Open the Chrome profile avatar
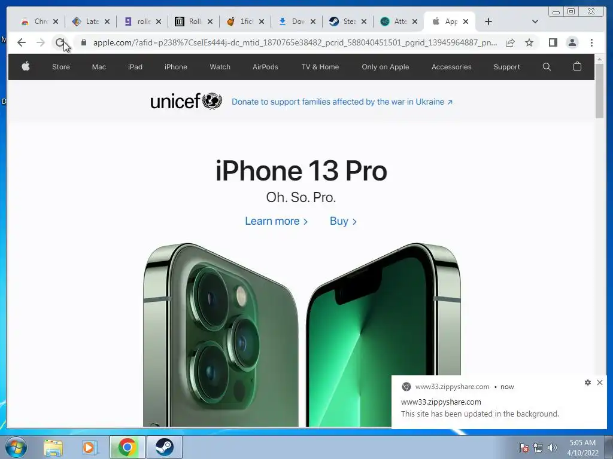613x459 pixels. click(572, 42)
